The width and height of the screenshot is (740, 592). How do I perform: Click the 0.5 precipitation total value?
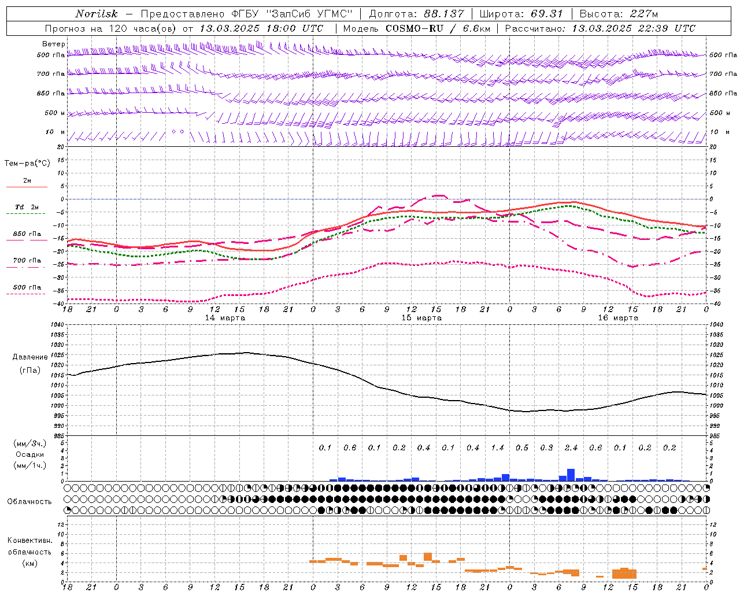click(x=522, y=448)
